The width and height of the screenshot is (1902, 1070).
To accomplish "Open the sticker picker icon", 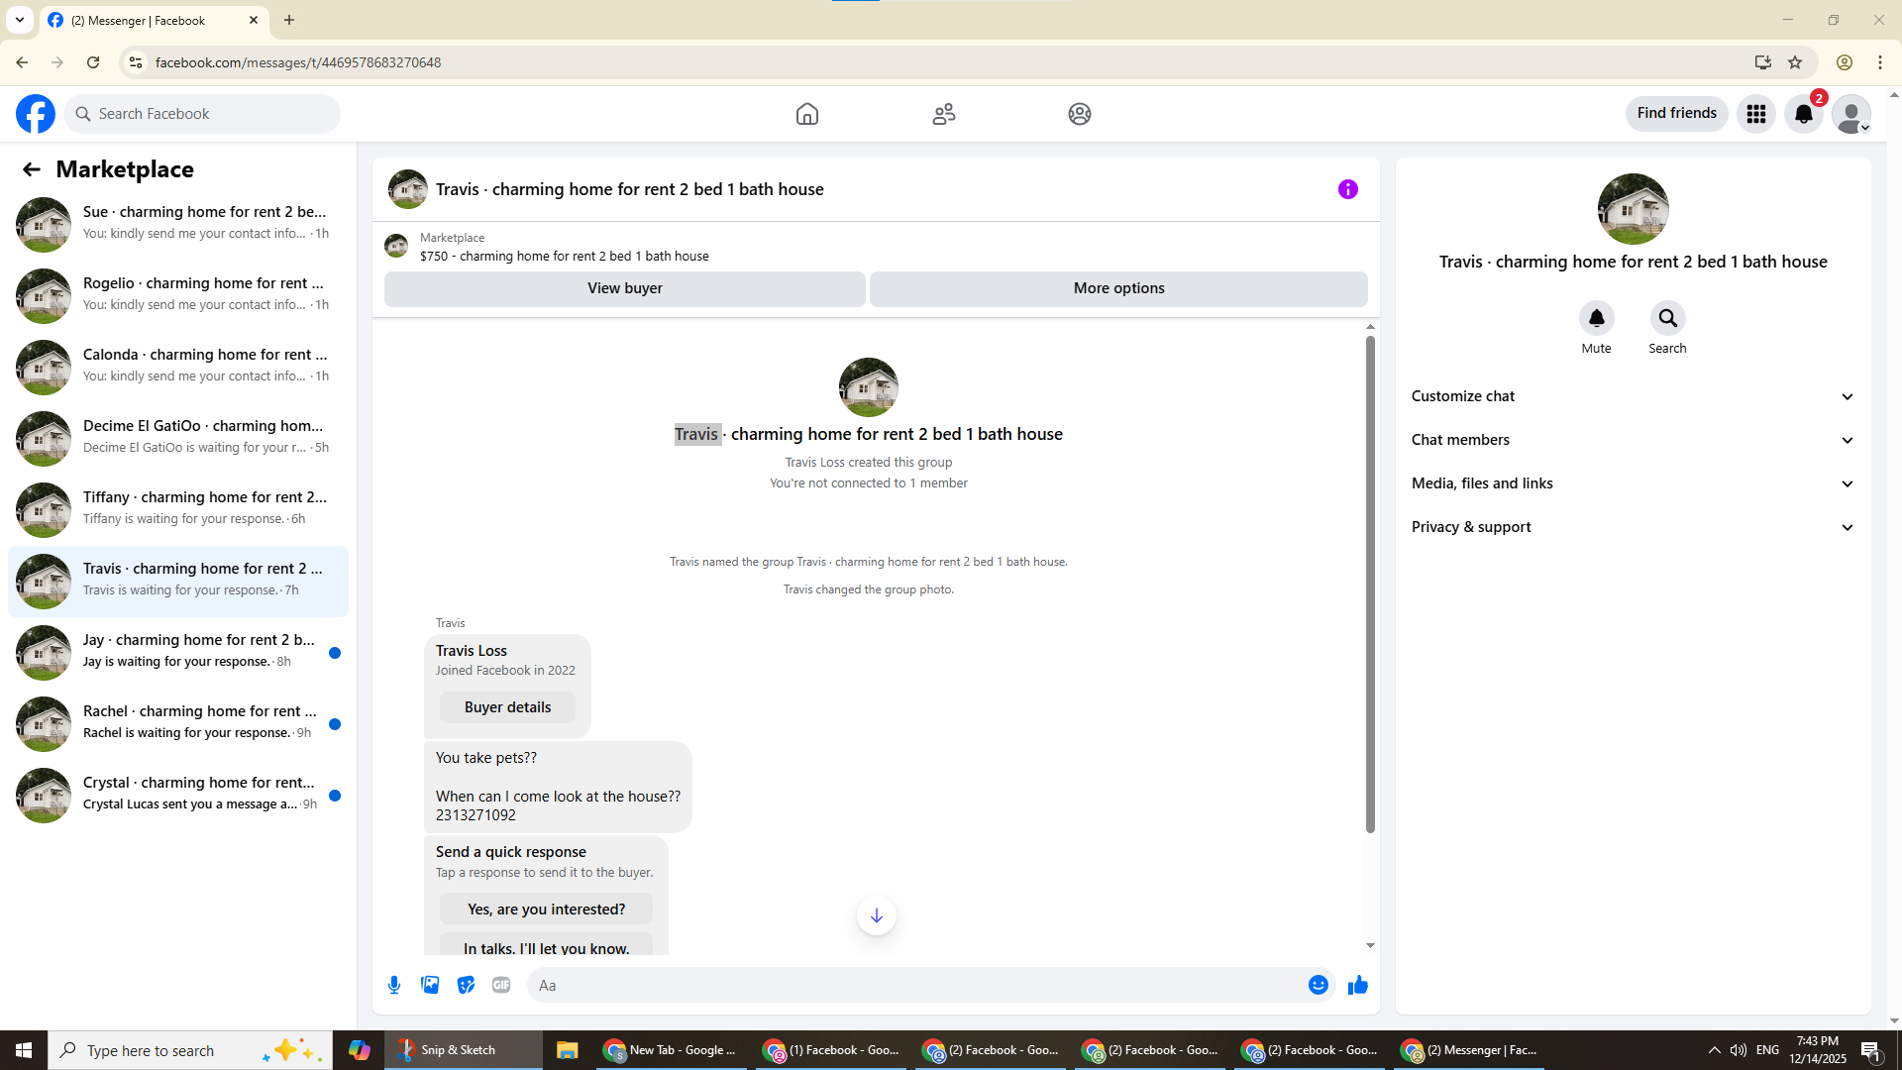I will 466,985.
